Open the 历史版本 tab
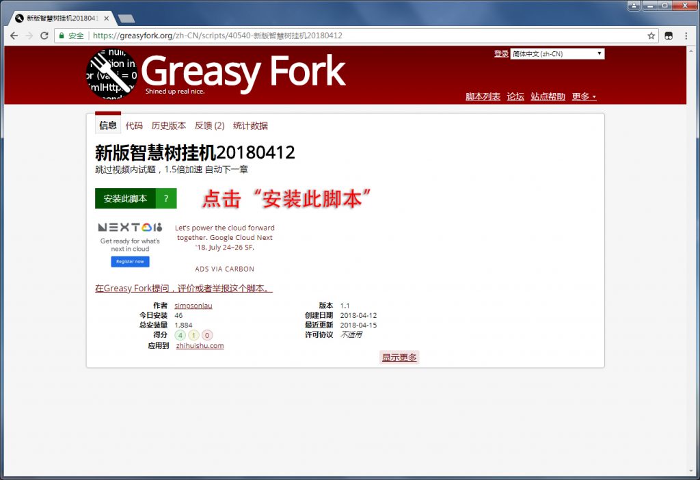This screenshot has height=480, width=700. (168, 126)
